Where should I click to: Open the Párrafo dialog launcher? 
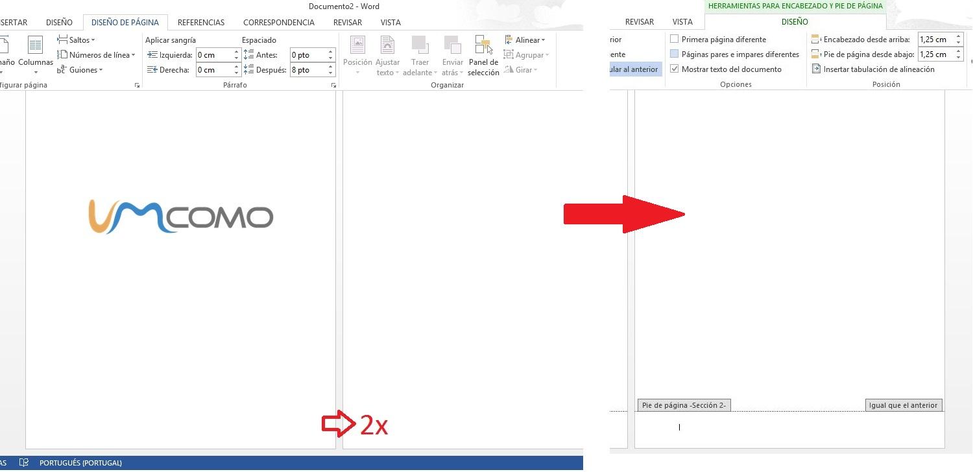[333, 86]
